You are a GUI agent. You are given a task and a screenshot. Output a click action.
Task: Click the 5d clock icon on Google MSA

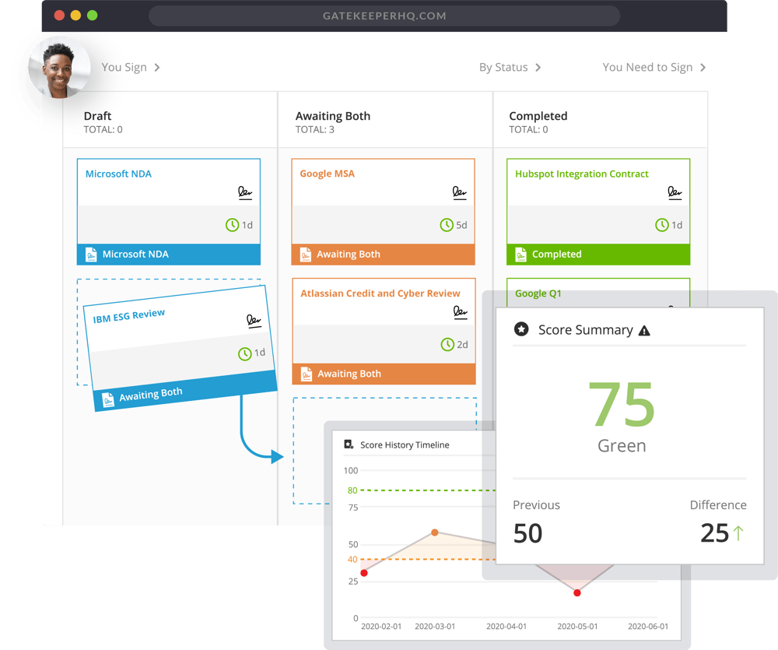tap(447, 225)
